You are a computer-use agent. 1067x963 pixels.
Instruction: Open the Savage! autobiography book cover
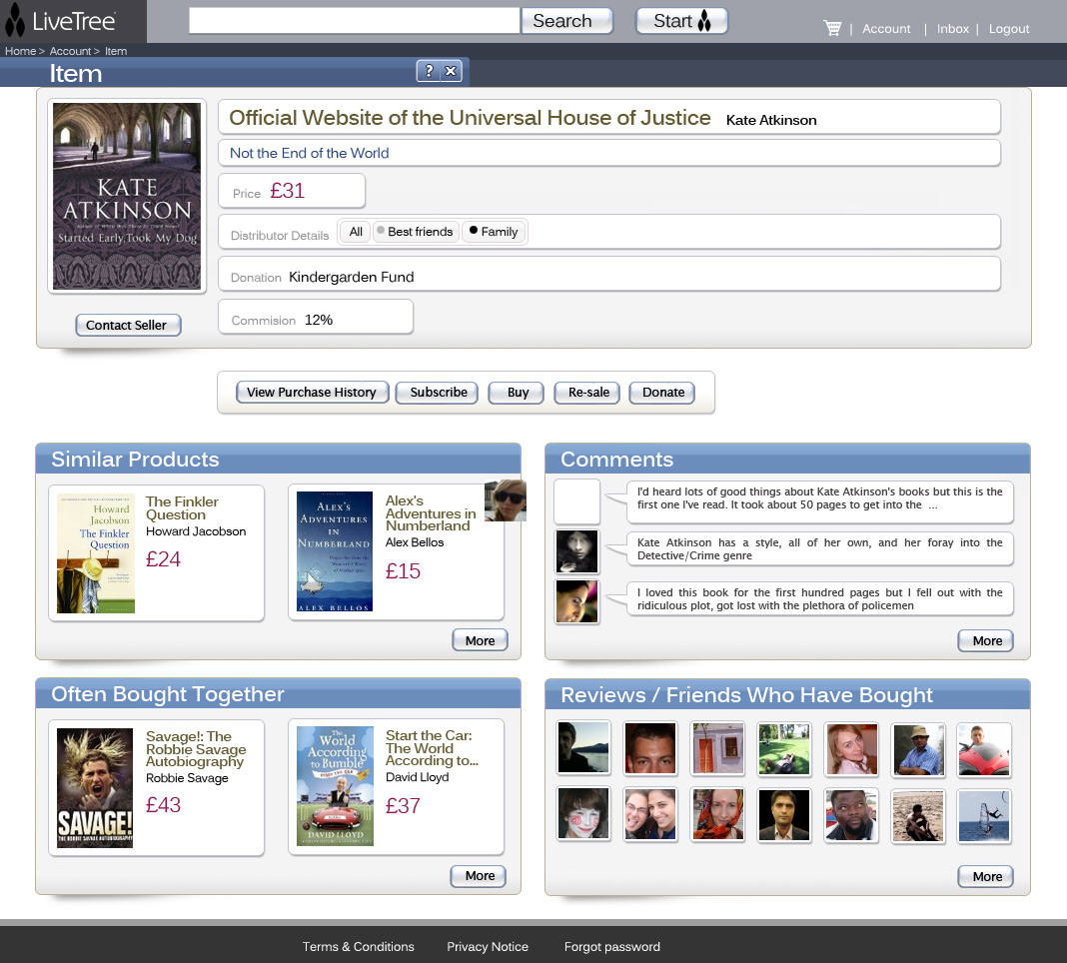[95, 788]
